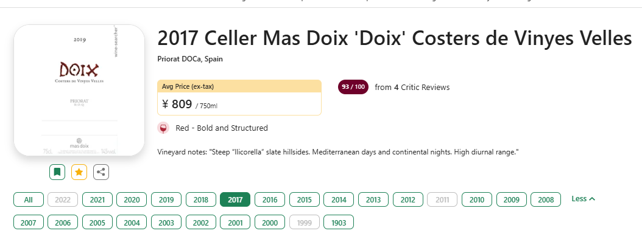
Task: Collapse vintages with Less chevron
Action: [x=583, y=199]
